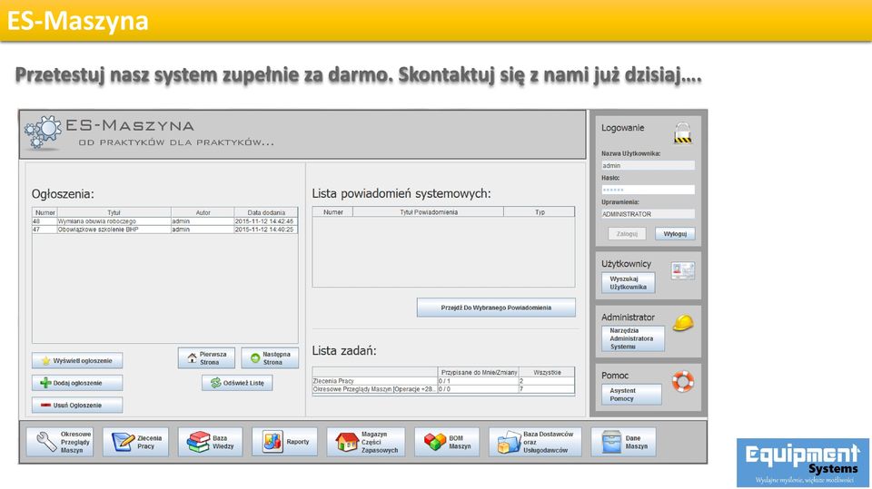Click 'Przypisane do Mnie/Zmiany' column header
This screenshot has width=872, height=489.
[479, 372]
